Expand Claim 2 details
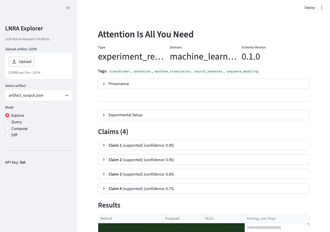This screenshot has height=232, width=330. point(203,160)
